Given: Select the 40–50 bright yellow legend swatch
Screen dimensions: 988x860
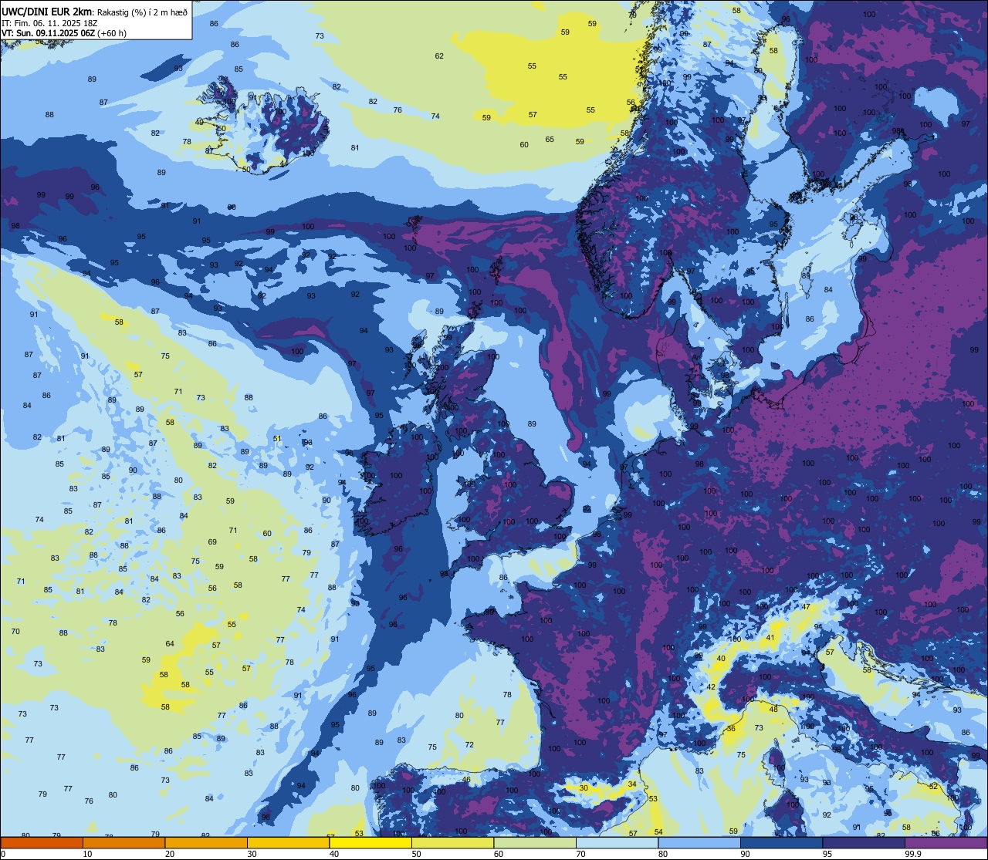Looking at the screenshot, I should (370, 842).
